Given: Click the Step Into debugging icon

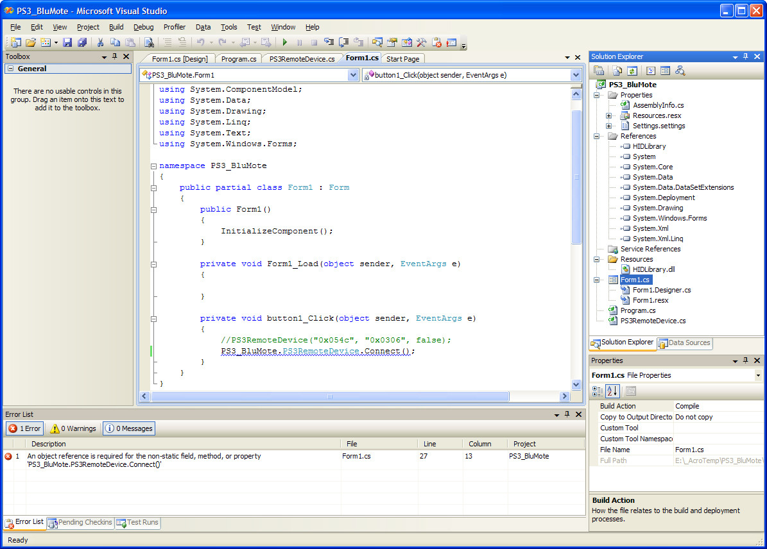Looking at the screenshot, I should (x=329, y=42).
